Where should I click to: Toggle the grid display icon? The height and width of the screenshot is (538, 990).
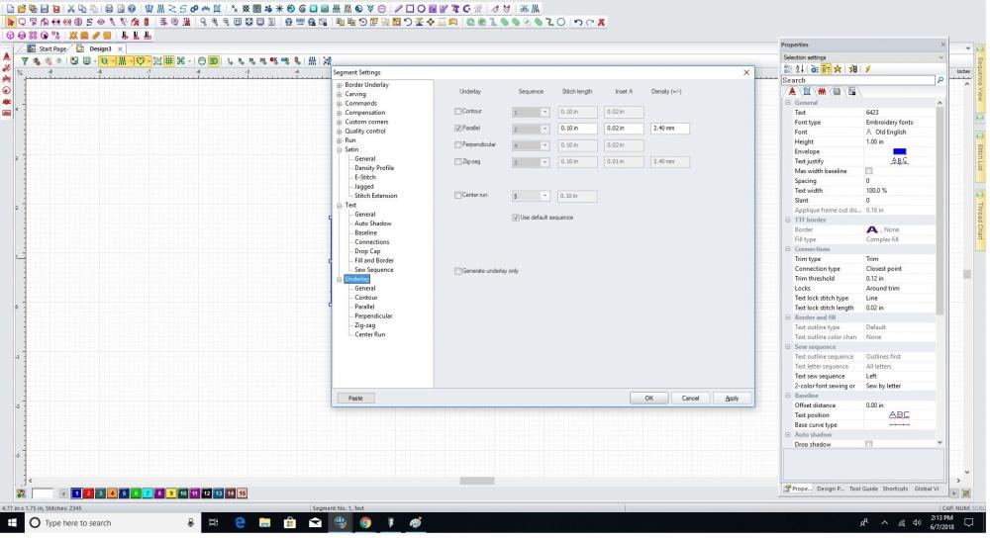pos(169,60)
